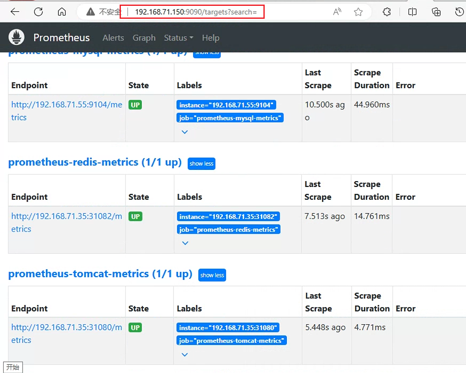Image resolution: width=466 pixels, height=373 pixels.
Task: Open the browser home page
Action: (62, 12)
